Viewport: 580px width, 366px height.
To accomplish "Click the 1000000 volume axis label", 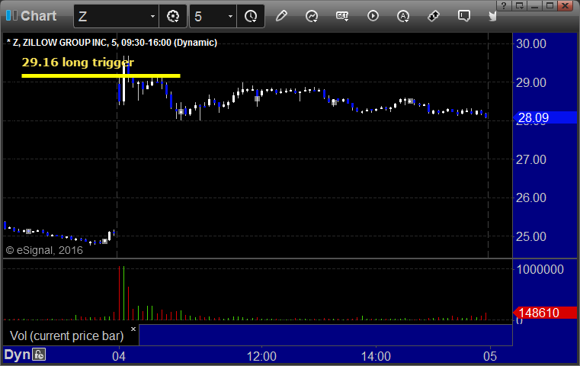I will pos(540,269).
